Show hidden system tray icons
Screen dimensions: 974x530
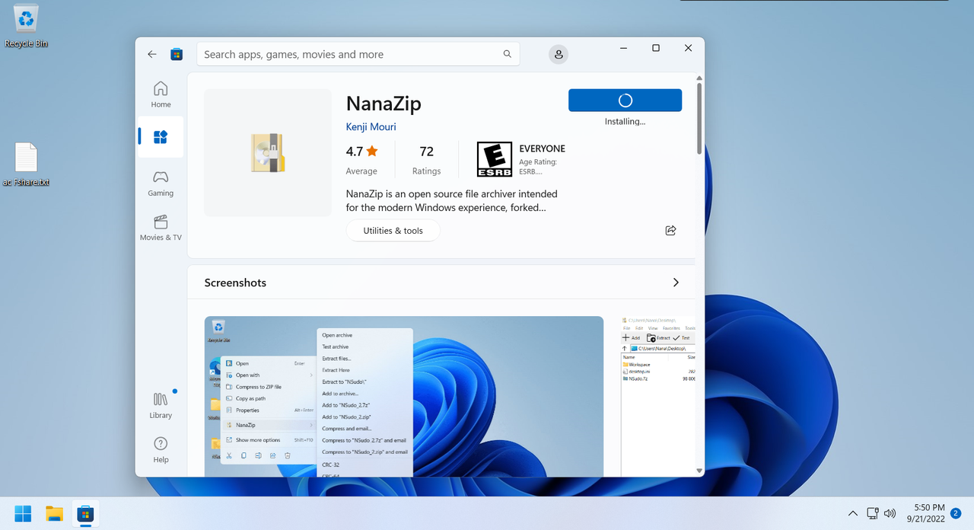click(x=853, y=514)
